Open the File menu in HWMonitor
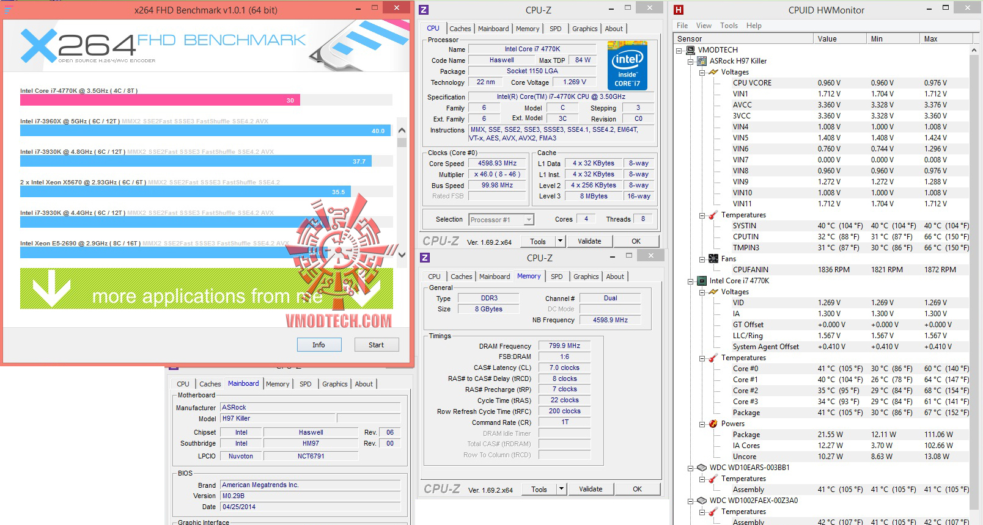The width and height of the screenshot is (983, 525). point(682,26)
